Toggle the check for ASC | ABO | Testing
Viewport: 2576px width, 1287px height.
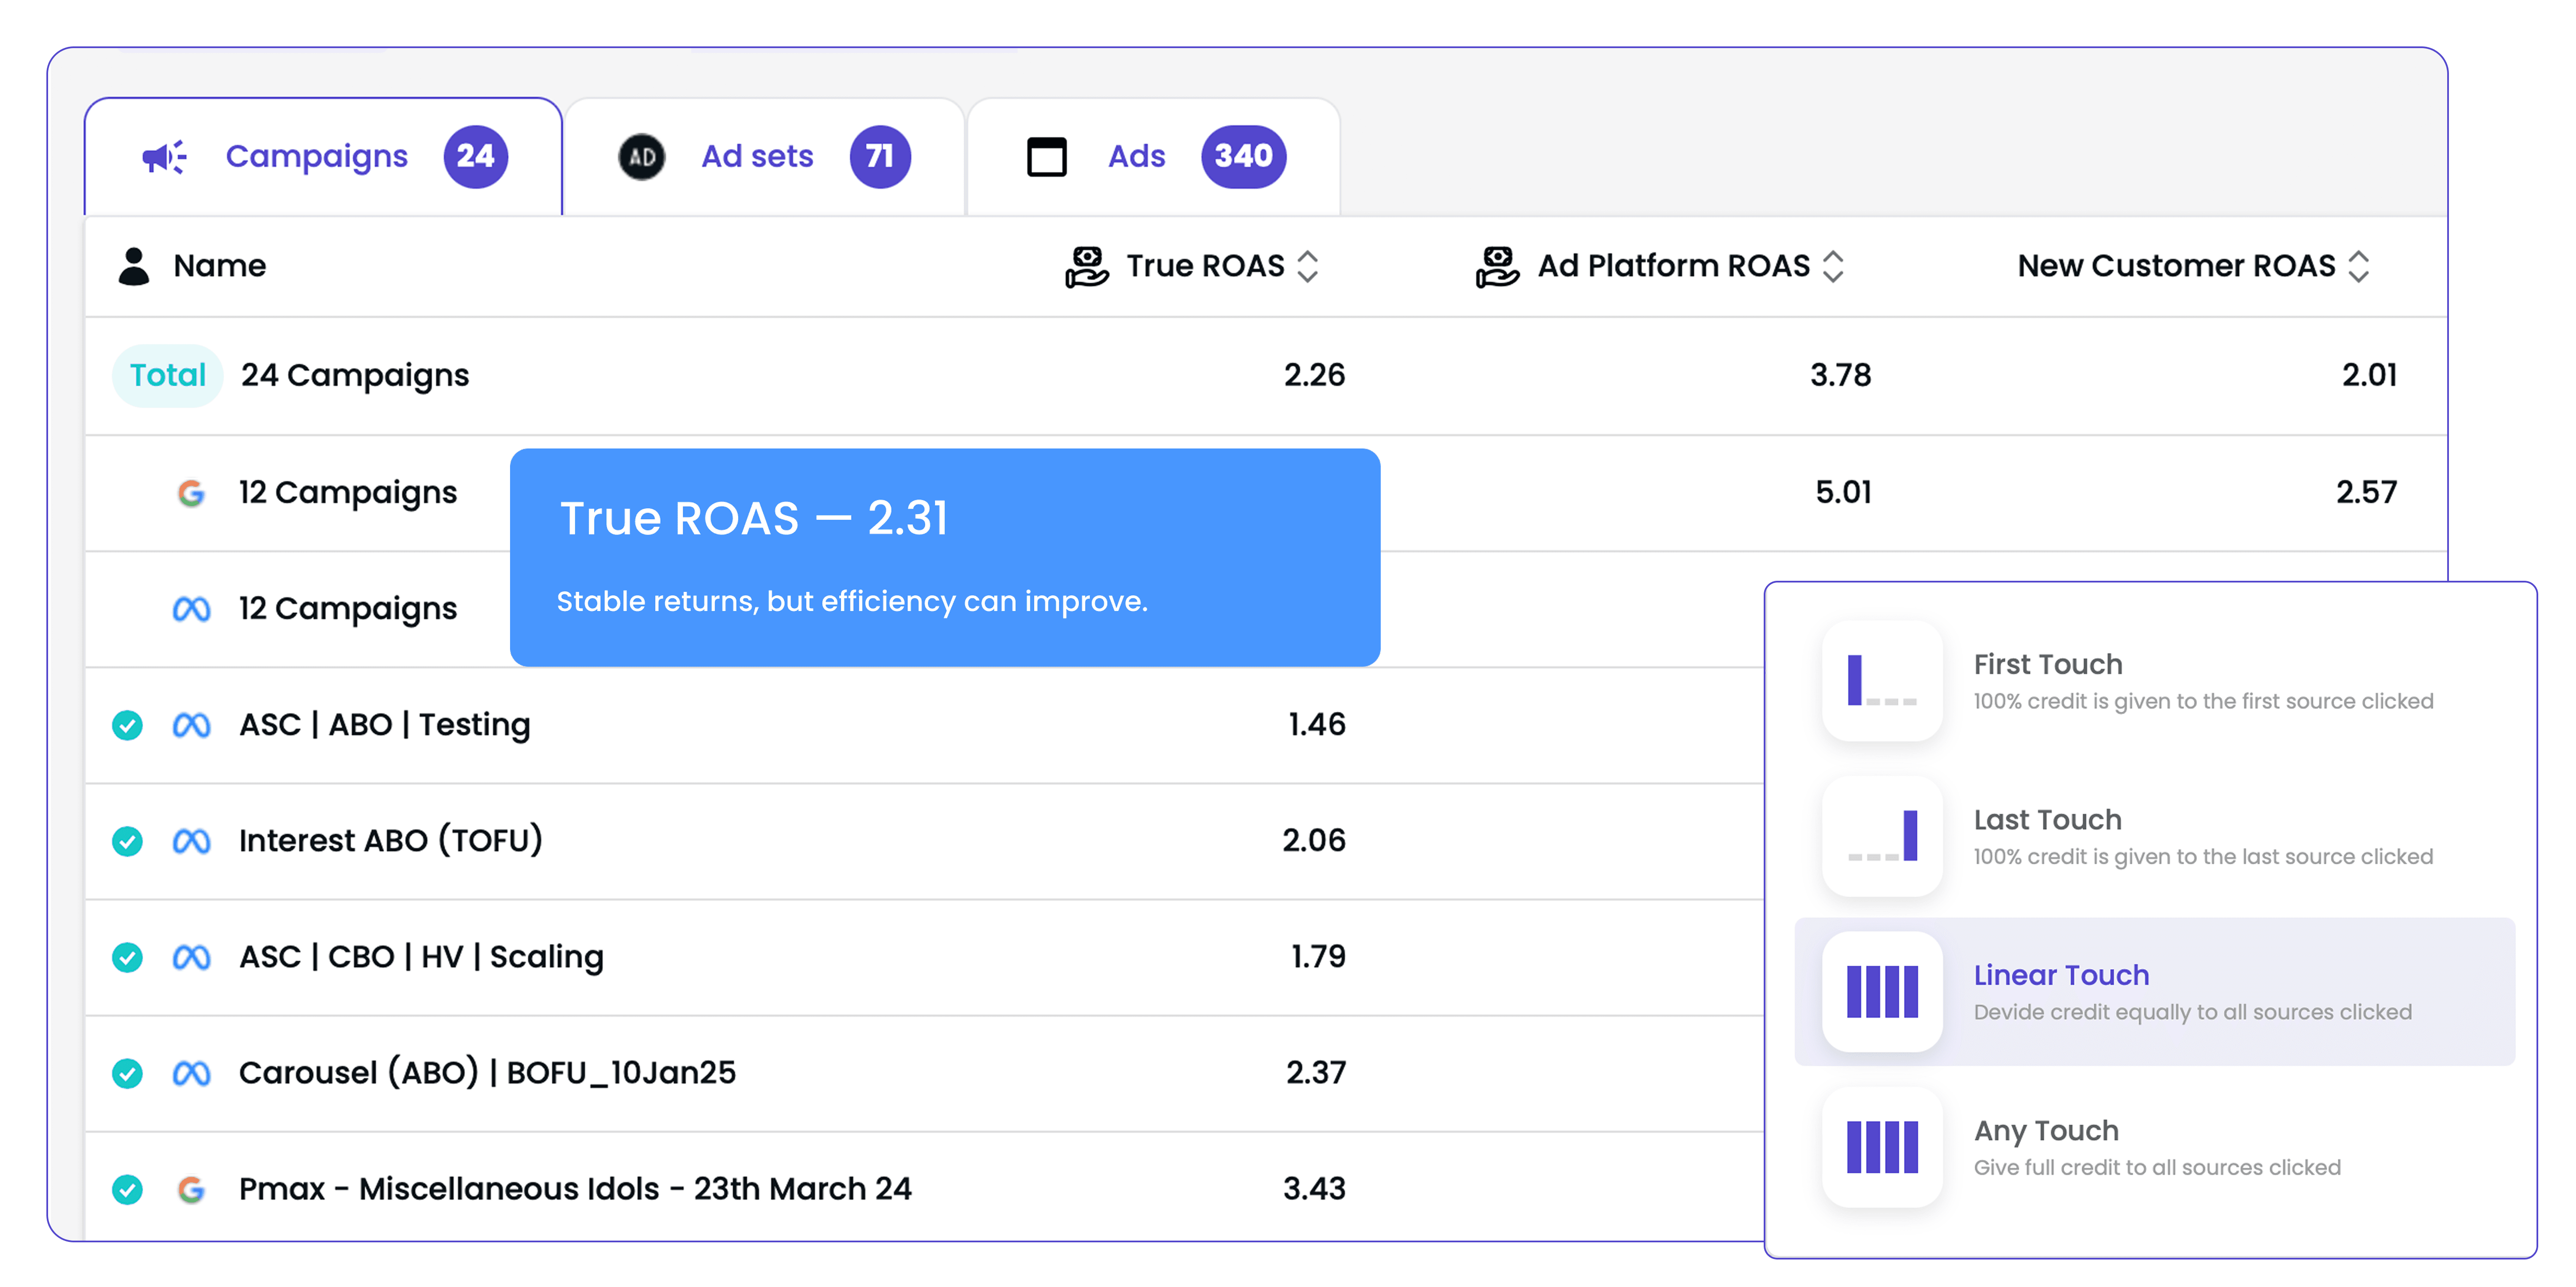127,725
